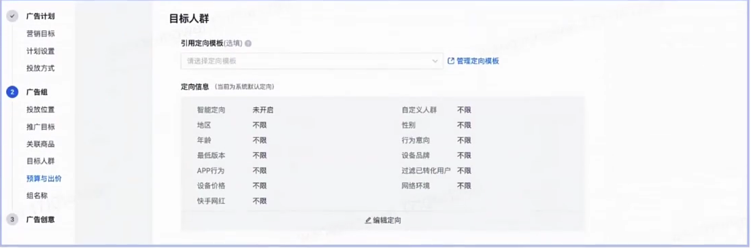The width and height of the screenshot is (751, 248).
Task: Click the 目标人群 page heading
Action: point(189,19)
